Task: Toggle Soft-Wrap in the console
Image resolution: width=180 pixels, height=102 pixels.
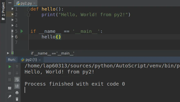Action: pos(17,80)
